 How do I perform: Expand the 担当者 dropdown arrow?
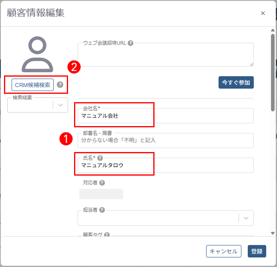[246, 218]
